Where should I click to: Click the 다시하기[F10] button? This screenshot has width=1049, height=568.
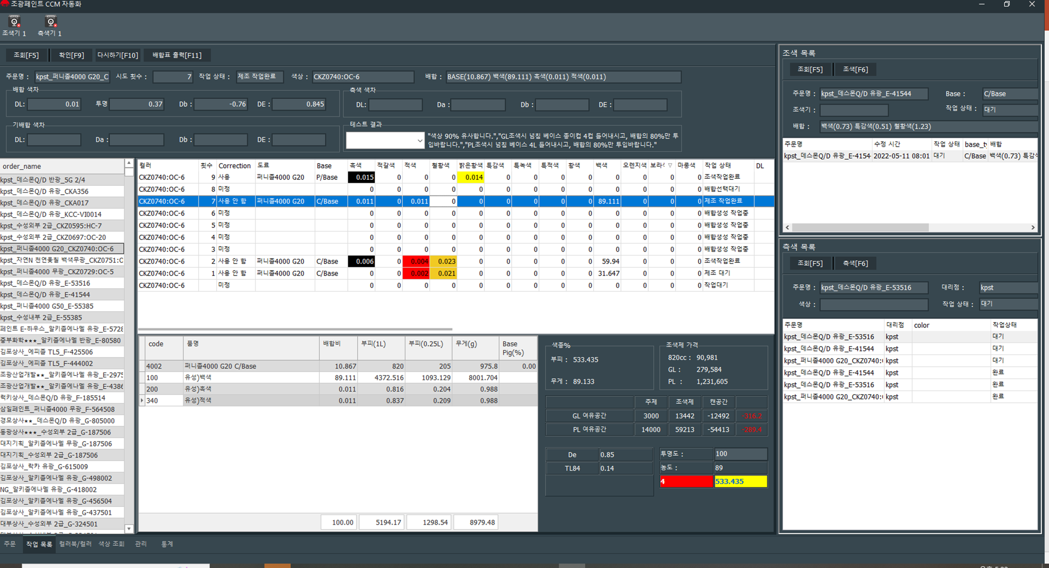[x=118, y=55]
